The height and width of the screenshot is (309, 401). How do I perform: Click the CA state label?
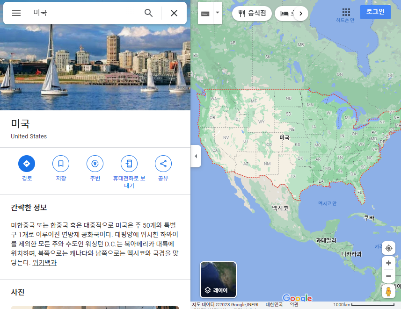click(215, 150)
